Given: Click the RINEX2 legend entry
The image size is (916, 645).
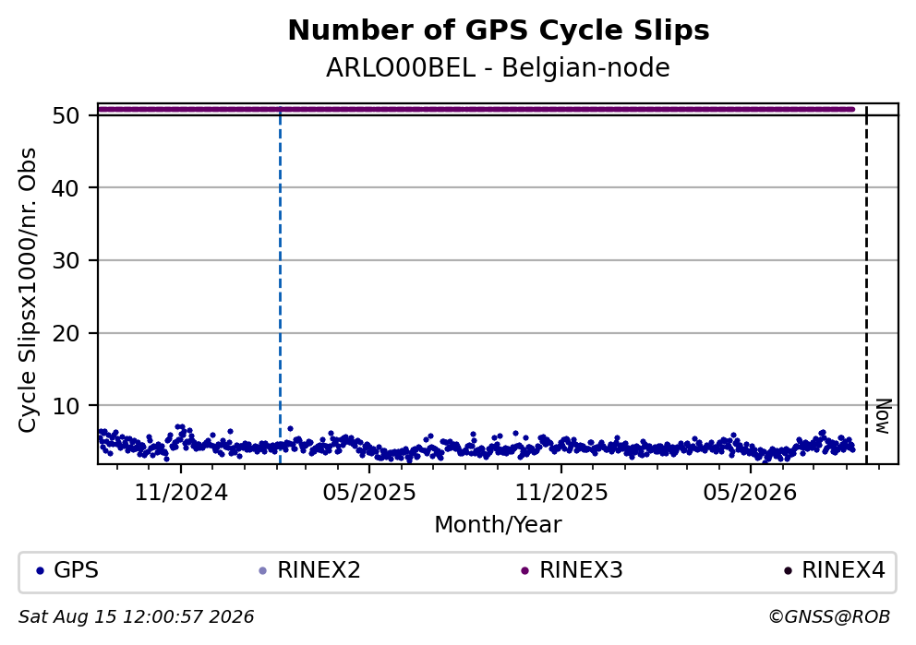Looking at the screenshot, I should click(x=309, y=570).
